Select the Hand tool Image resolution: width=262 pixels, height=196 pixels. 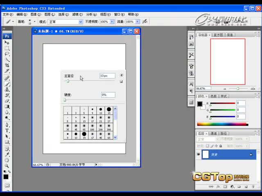[x=7, y=160]
